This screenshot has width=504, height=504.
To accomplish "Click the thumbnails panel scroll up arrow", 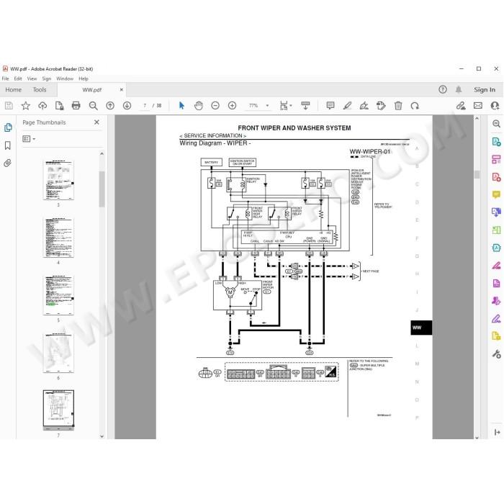I will click(102, 153).
